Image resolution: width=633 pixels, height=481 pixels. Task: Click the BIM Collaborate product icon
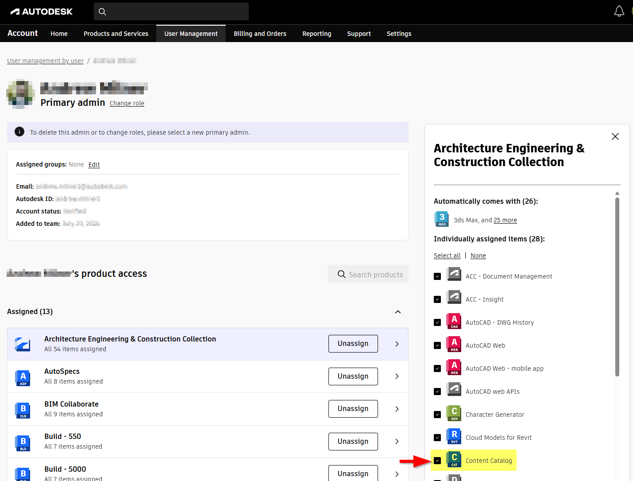(x=23, y=410)
